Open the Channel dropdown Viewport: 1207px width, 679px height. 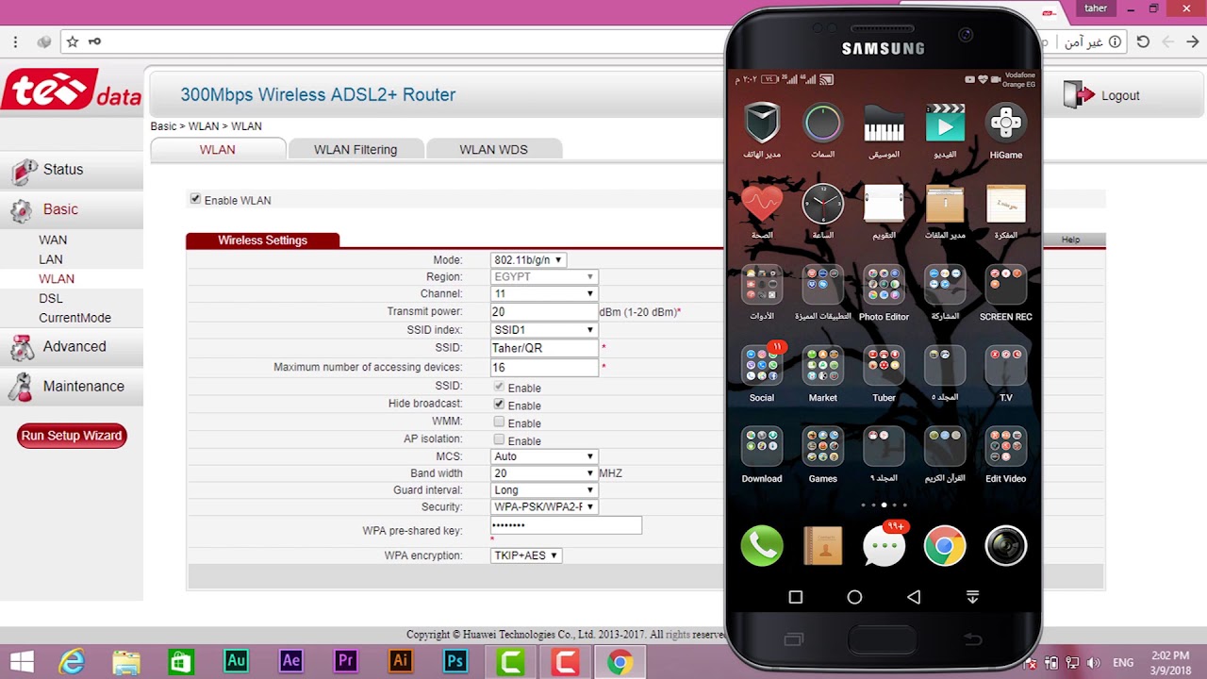544,293
